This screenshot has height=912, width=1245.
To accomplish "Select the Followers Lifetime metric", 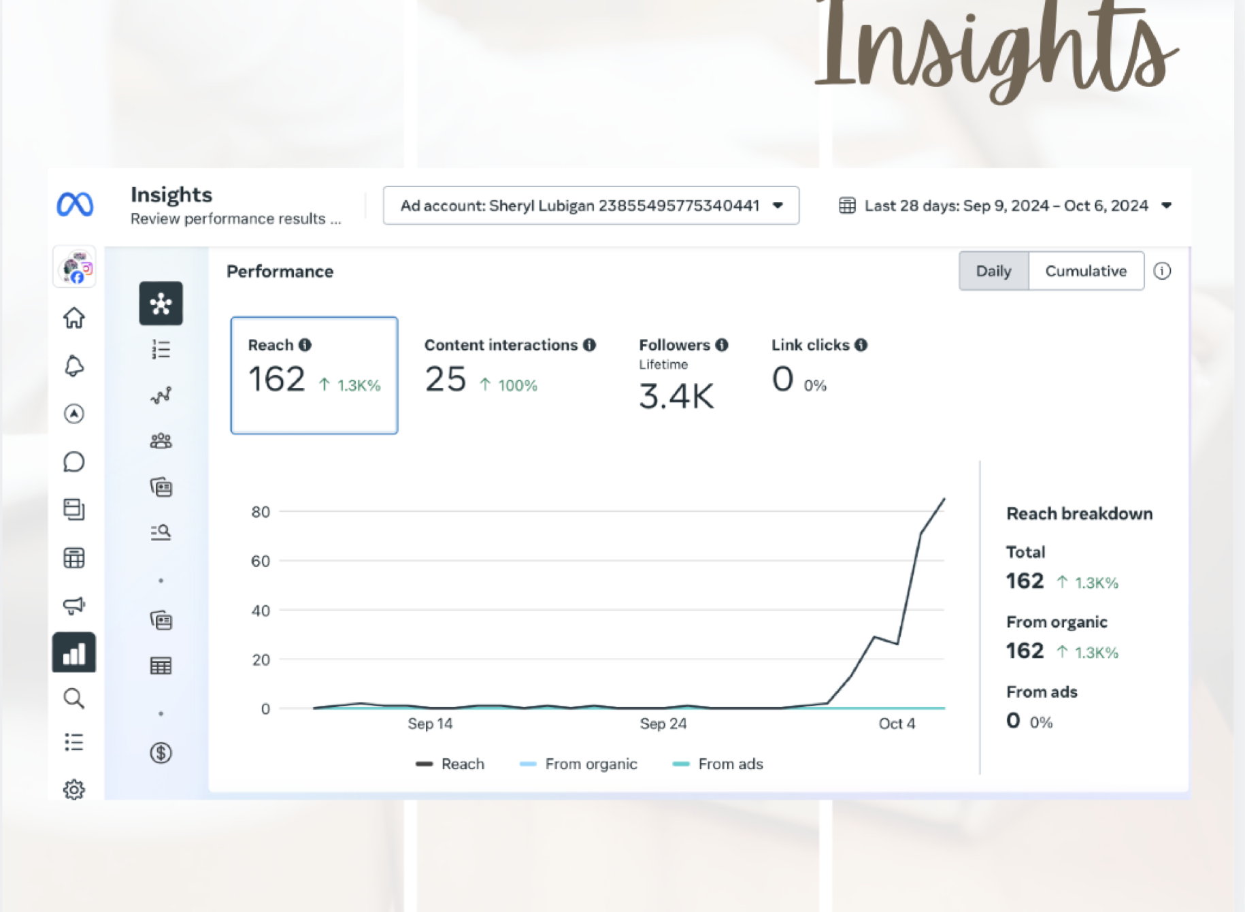I will (683, 374).
